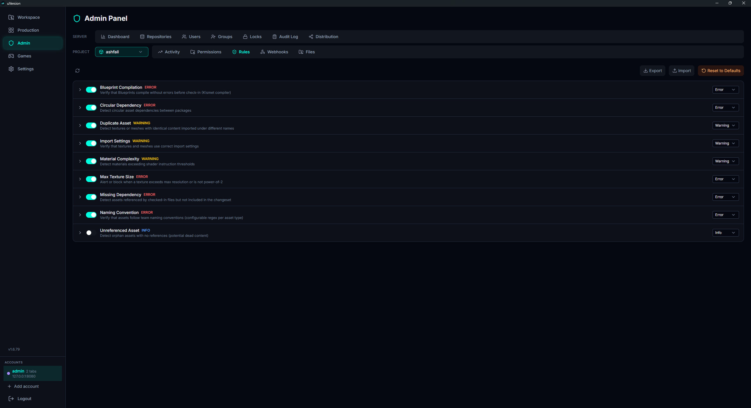The width and height of the screenshot is (751, 408).
Task: Open the Naming Convention severity dropdown
Action: click(x=725, y=215)
